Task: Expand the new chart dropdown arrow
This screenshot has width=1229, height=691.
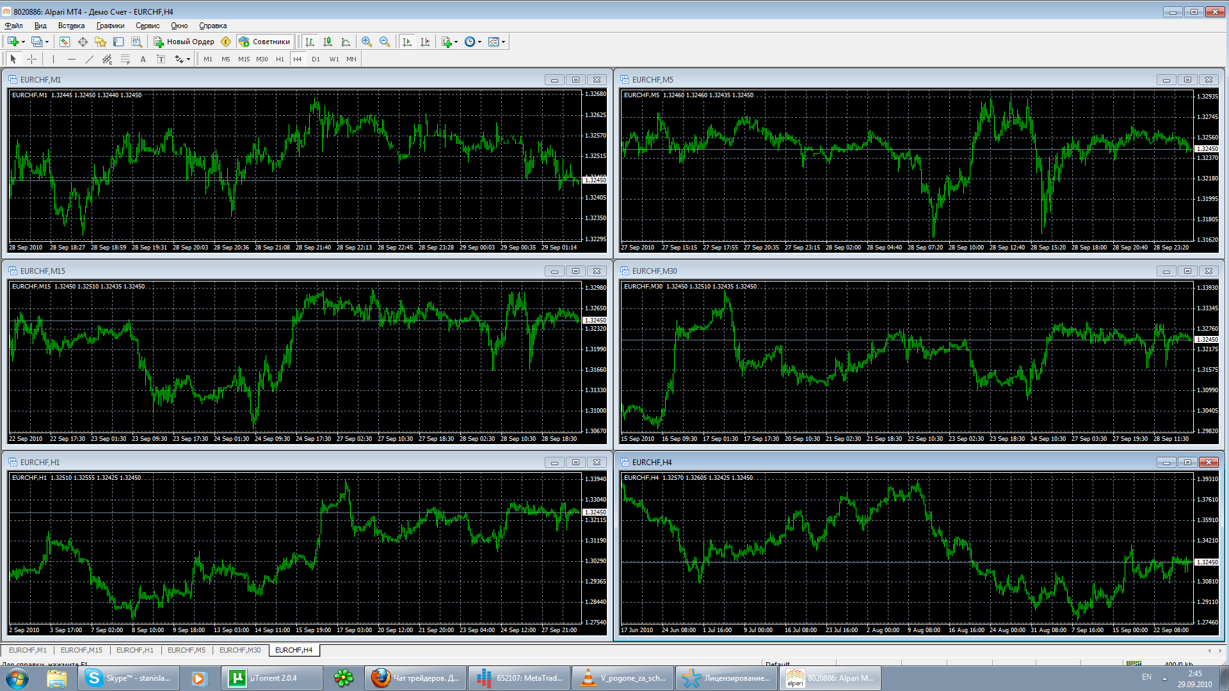Action: click(23, 42)
